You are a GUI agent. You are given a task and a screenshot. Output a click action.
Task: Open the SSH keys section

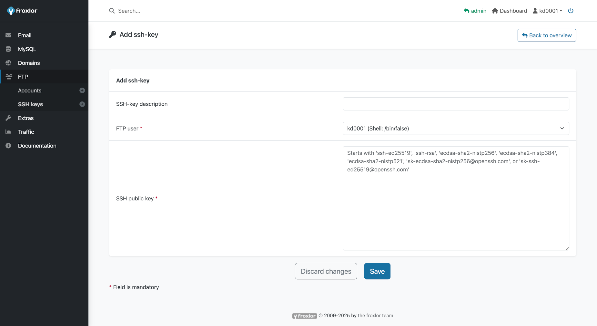pyautogui.click(x=31, y=104)
